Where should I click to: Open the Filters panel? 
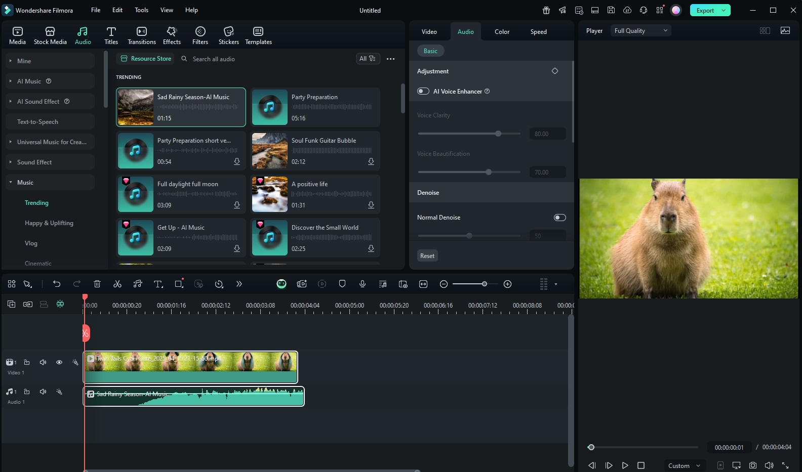coord(200,36)
